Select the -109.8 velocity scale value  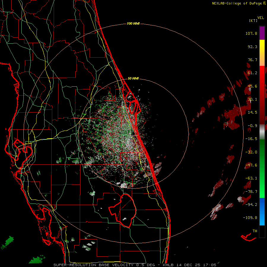point(250,218)
